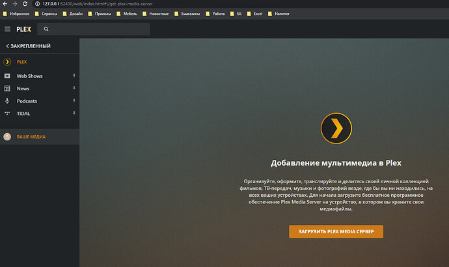This screenshot has width=449, height=267.
Task: Click the heading Добавление мультимедиа в Plex
Action: (336, 163)
